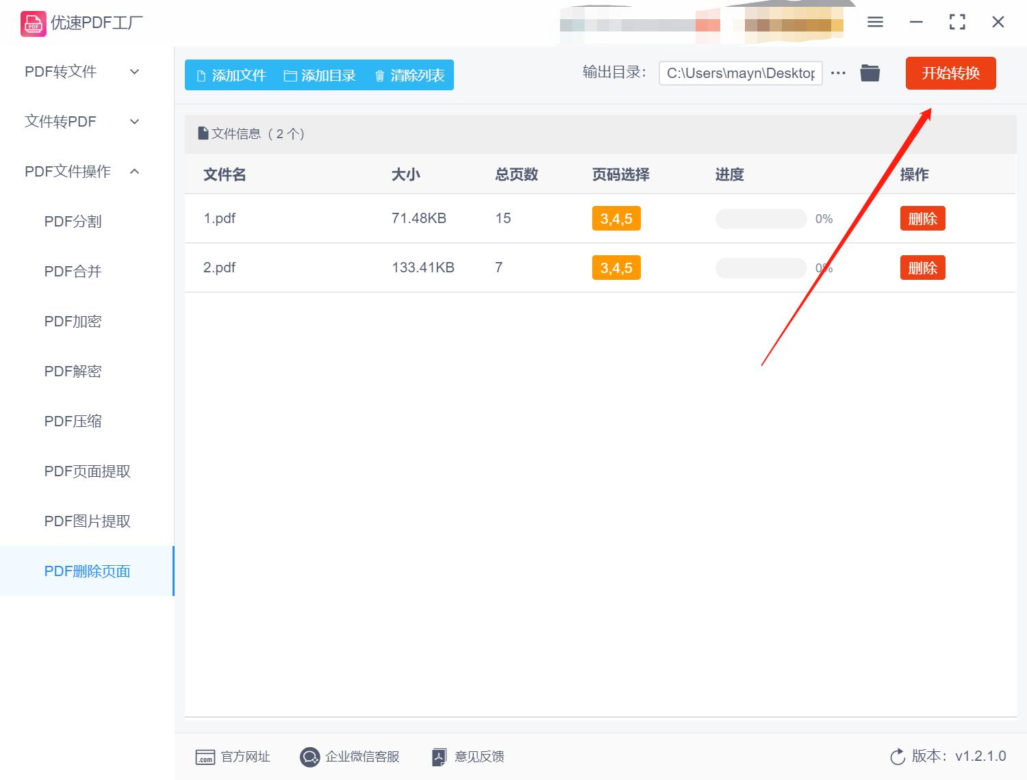Click the 开始转换 convert button
This screenshot has width=1027, height=780.
950,73
